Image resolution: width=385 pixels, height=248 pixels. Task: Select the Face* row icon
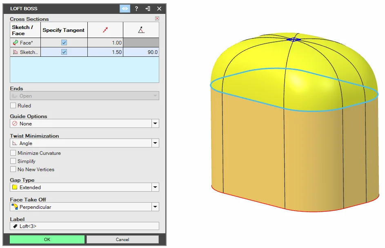coord(15,42)
